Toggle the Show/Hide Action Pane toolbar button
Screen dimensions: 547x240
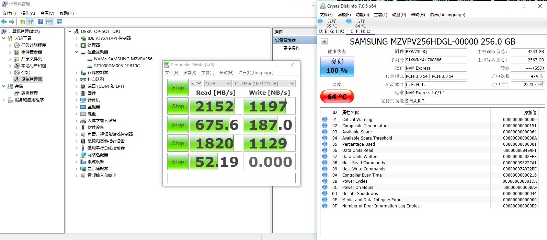point(49,22)
